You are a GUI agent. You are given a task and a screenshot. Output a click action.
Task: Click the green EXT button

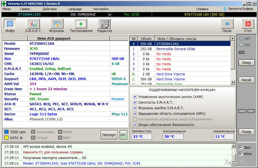pos(123,135)
